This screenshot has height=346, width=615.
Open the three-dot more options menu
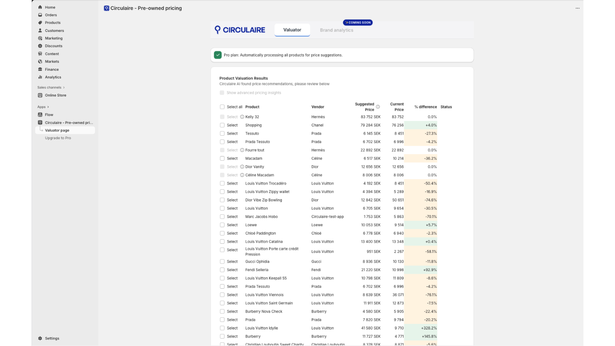coord(577,8)
